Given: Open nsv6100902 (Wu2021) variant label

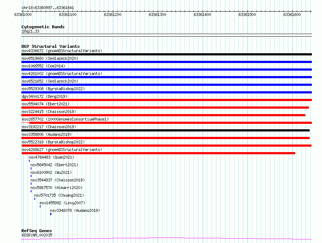Looking at the screenshot, I should 51,172.
